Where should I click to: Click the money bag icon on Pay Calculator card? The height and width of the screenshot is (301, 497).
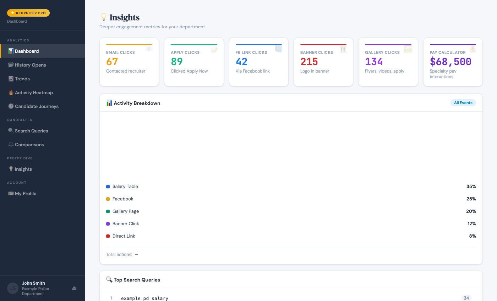tap(473, 50)
